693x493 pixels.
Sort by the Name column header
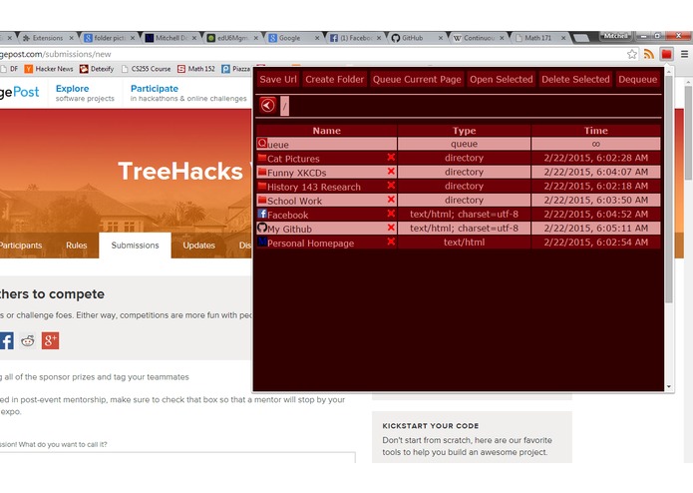coord(327,131)
